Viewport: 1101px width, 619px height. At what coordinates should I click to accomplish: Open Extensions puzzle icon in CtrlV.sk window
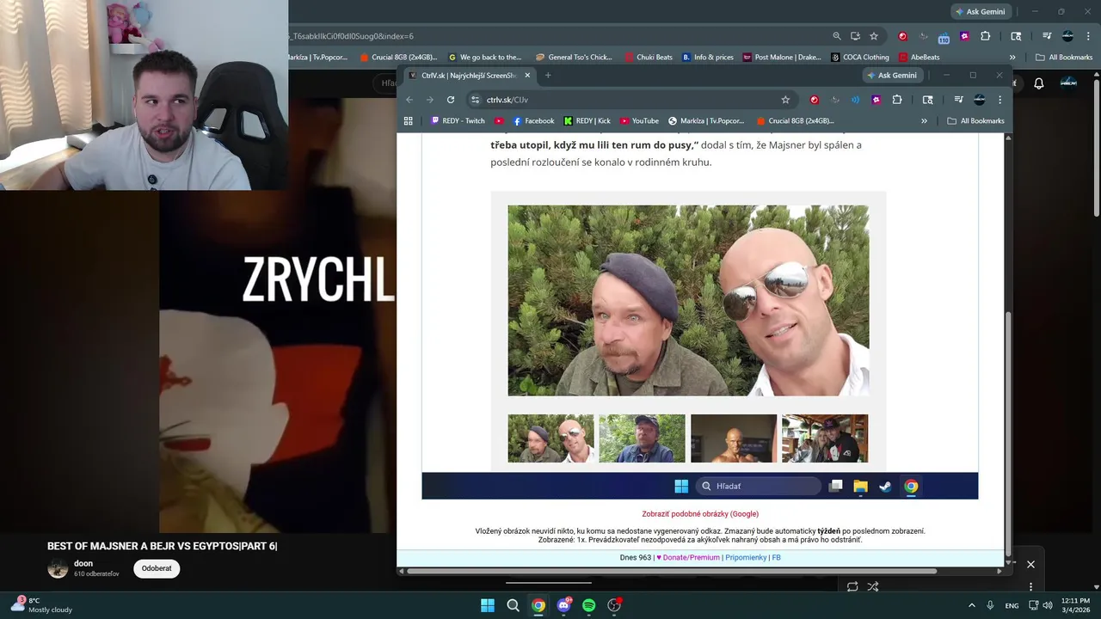pos(897,100)
